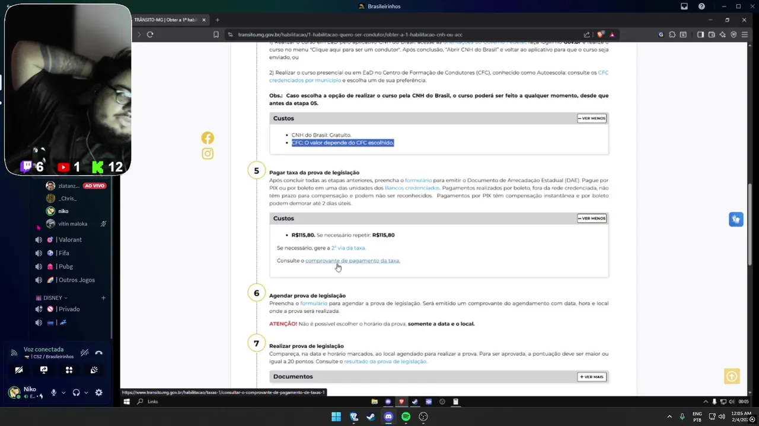Viewport: 759px width, 426px height.
Task: Toggle browser sidebar panel icon
Action: click(700, 34)
